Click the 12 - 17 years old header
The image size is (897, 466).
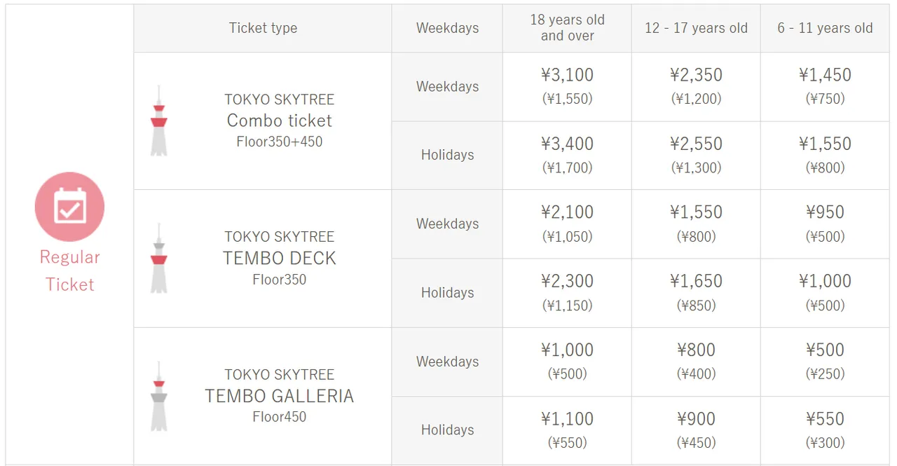pyautogui.click(x=696, y=28)
